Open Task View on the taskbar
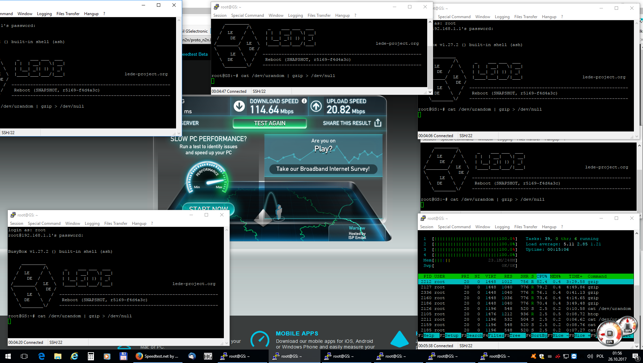643x363 pixels. (x=24, y=356)
